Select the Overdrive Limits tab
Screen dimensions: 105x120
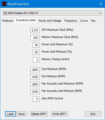point(26,20)
